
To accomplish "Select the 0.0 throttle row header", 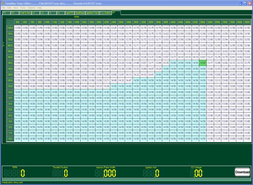I will click(x=10, y=139).
